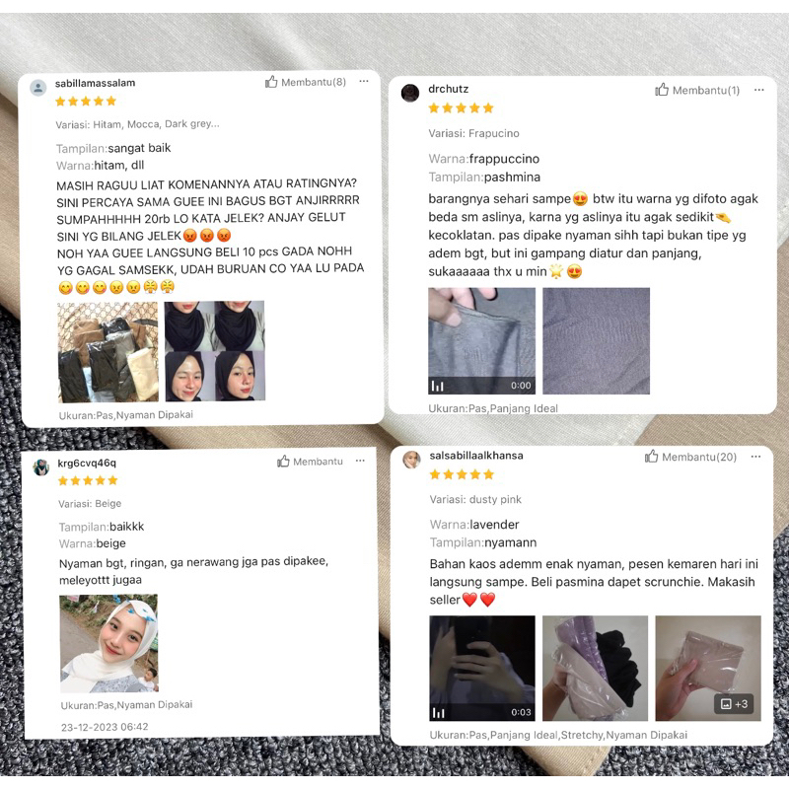Open three-dot menu on drchutz's review
789x789 pixels.
pyautogui.click(x=758, y=90)
